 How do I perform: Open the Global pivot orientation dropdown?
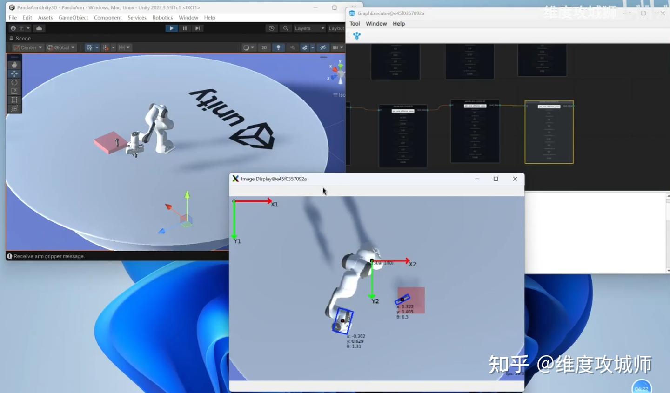click(61, 47)
